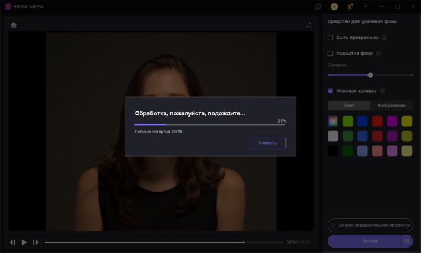Image resolution: width=421 pixels, height=253 pixels.
Task: Select the bright purple color swatch
Action: coord(392,121)
